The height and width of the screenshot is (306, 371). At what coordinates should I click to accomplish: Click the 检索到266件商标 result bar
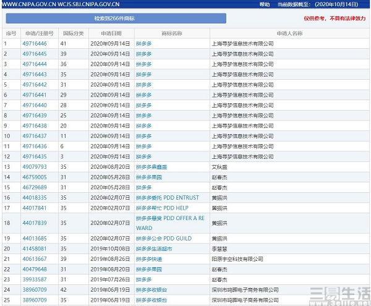coord(116,18)
